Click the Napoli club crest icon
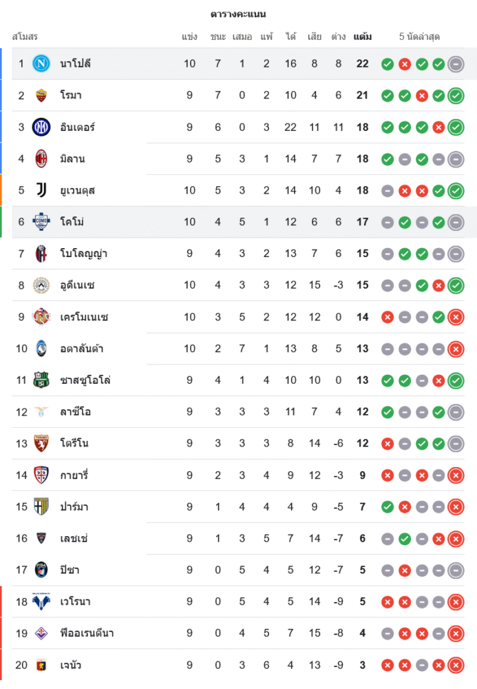Image resolution: width=477 pixels, height=689 pixels. click(x=41, y=64)
